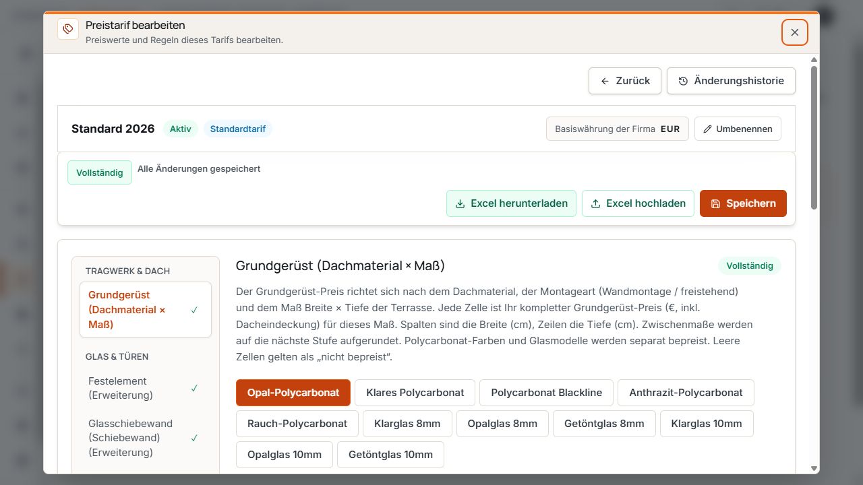Image resolution: width=863 pixels, height=485 pixels.
Task: Go back with the Zurück button
Action: pyautogui.click(x=625, y=81)
